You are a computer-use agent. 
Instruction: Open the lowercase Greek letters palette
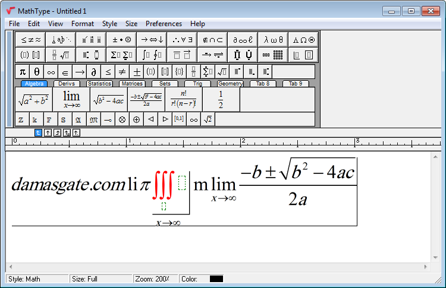point(273,39)
